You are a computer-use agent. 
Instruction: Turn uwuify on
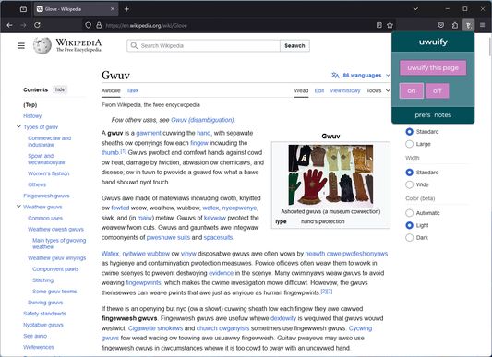pyautogui.click(x=412, y=91)
